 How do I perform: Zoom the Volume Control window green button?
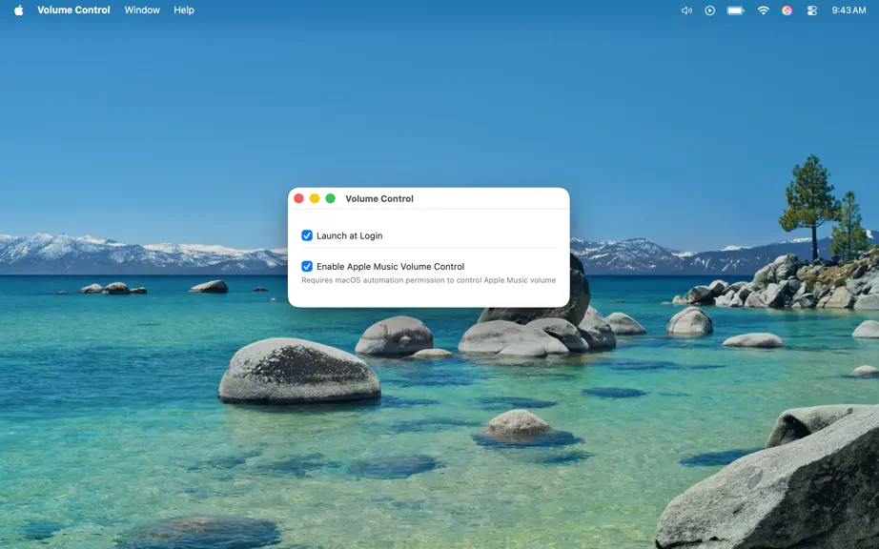(330, 198)
